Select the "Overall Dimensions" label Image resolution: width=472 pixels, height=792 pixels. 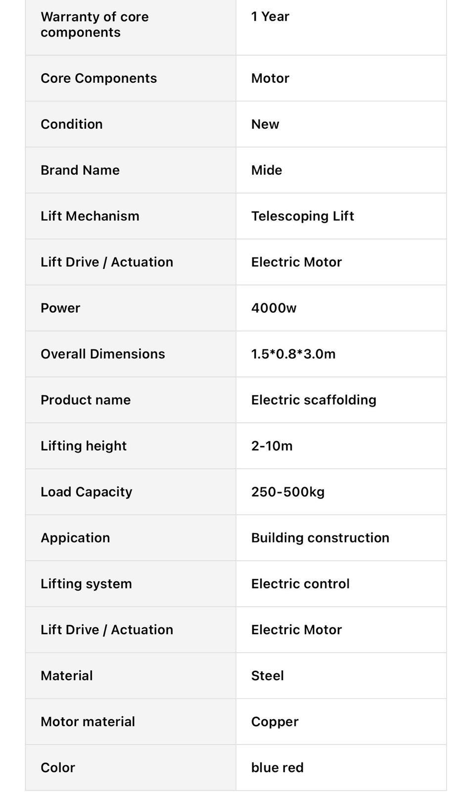tap(103, 354)
